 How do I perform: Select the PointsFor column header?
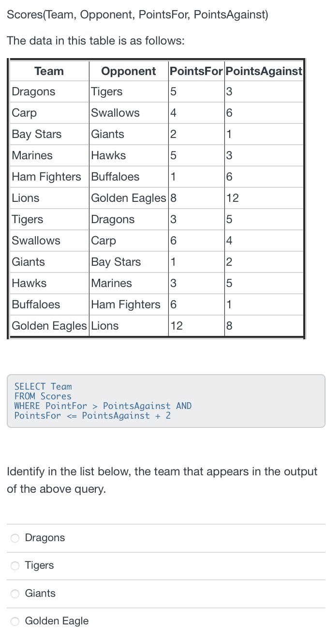pyautogui.click(x=195, y=71)
